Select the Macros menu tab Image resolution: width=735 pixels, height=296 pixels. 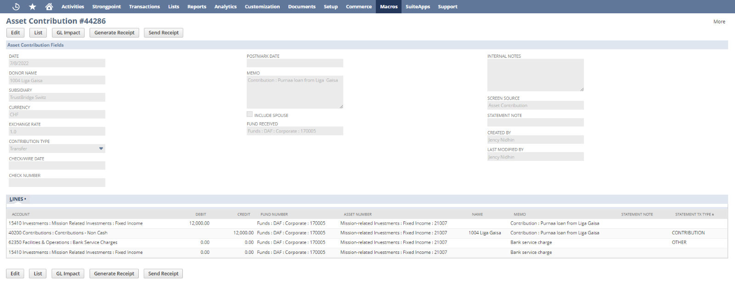[389, 6]
